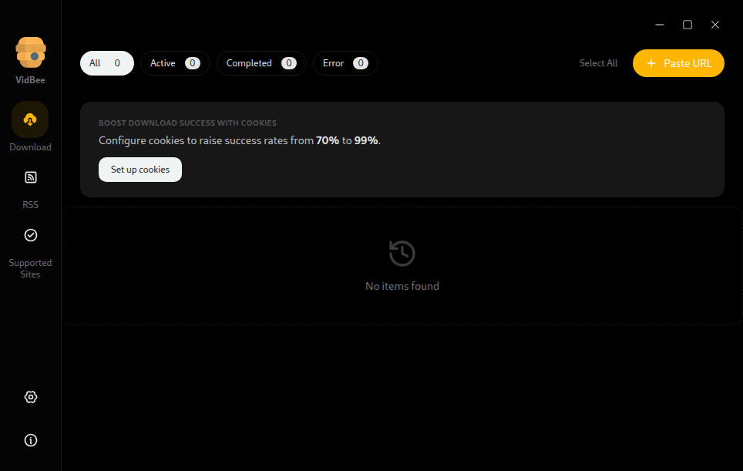This screenshot has height=471, width=743.
Task: Minimize the VidBee window
Action: click(660, 25)
